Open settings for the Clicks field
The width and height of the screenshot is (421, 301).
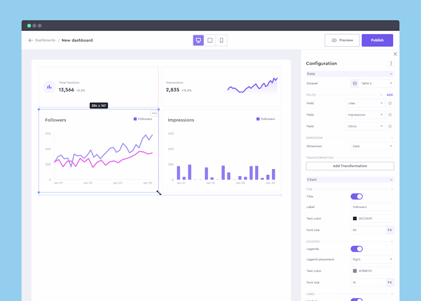tap(390, 126)
